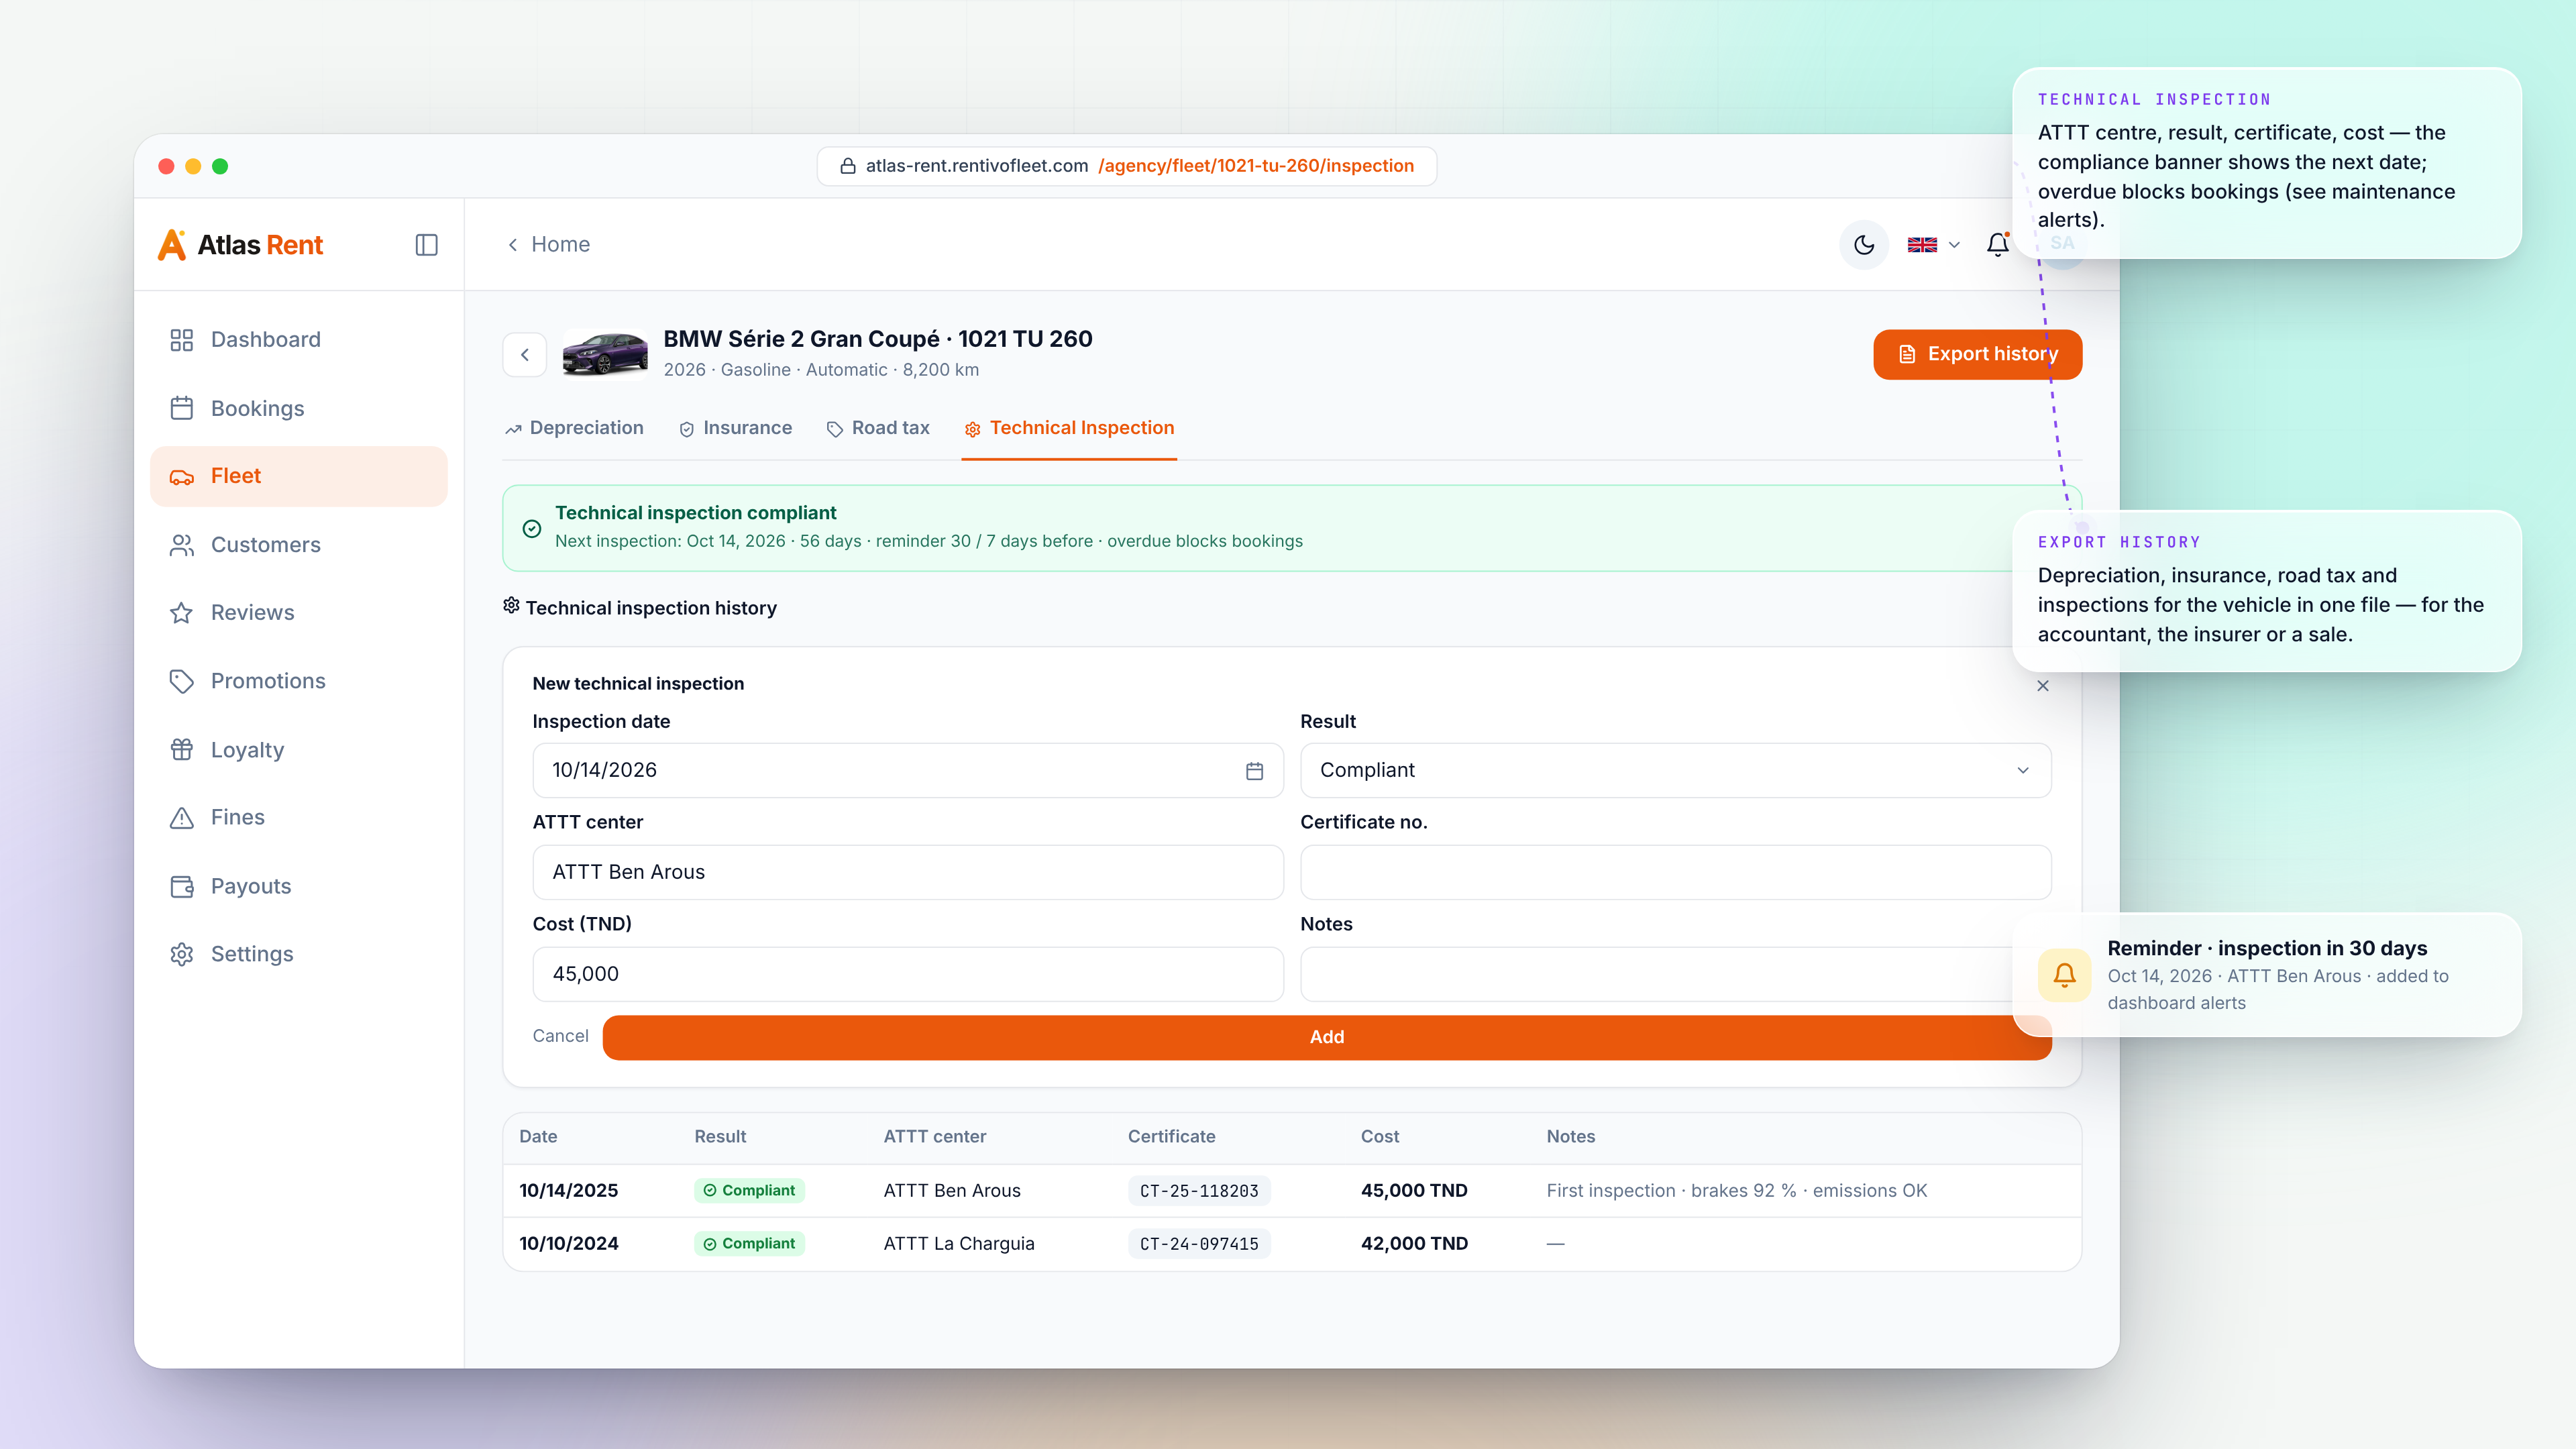This screenshot has height=1449, width=2576.
Task: Click the Next inspection banner text
Action: point(929,541)
